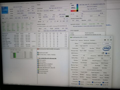Click 'HP 87CB' motherboard text
The image size is (120, 90).
[x=52, y=6]
